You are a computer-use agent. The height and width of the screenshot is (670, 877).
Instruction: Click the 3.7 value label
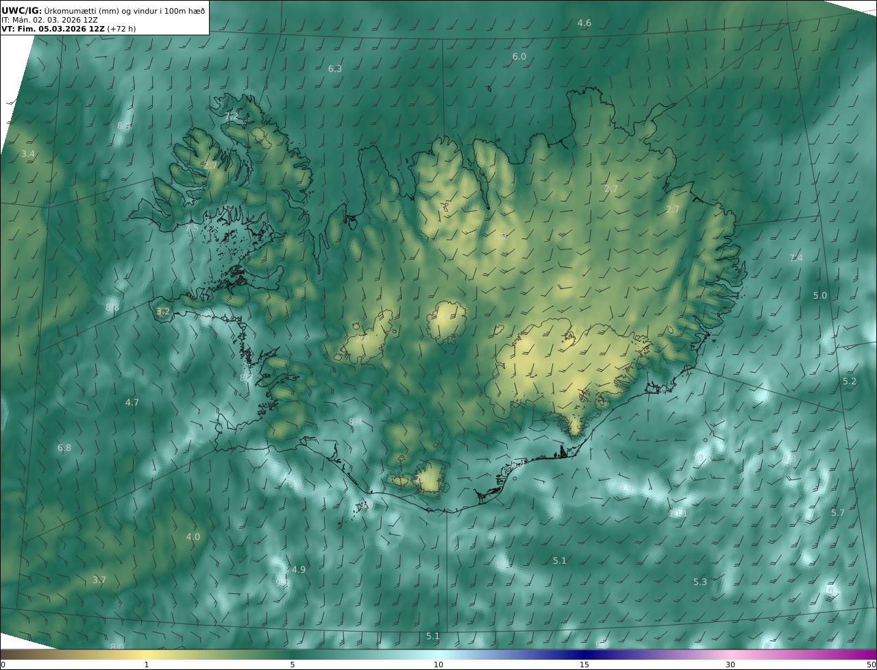99,580
